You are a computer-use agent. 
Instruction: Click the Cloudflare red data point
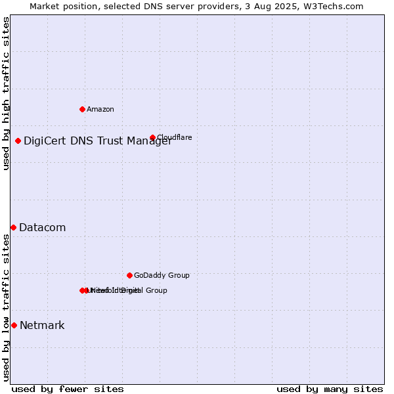click(152, 137)
